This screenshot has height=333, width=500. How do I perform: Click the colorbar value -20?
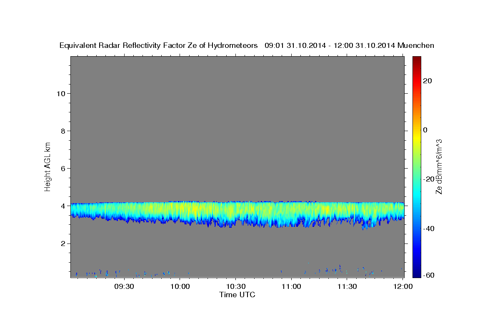tap(429, 179)
